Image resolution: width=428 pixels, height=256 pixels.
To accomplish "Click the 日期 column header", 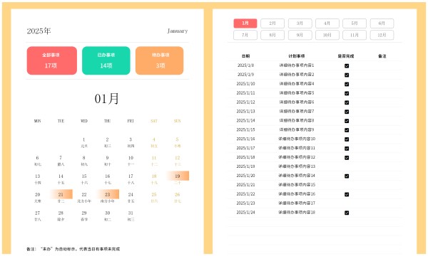I will [x=245, y=56].
